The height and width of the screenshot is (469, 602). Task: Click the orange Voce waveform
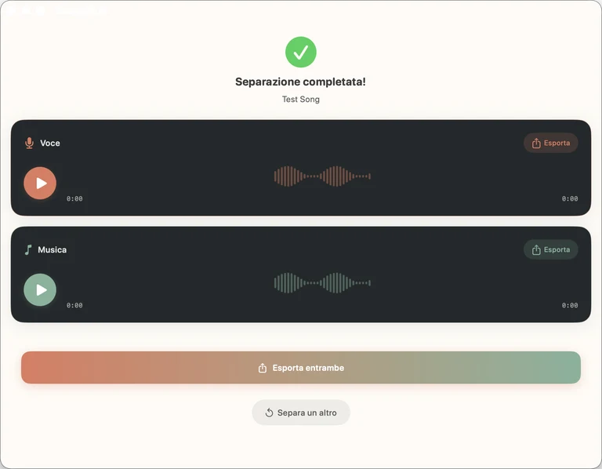pyautogui.click(x=322, y=176)
